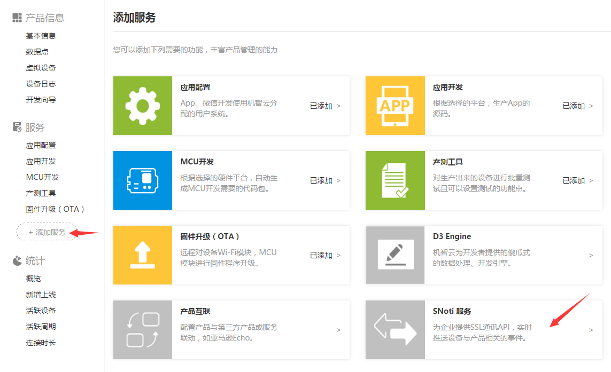
Task: Open 基本信息 in the sidebar
Action: [x=41, y=36]
